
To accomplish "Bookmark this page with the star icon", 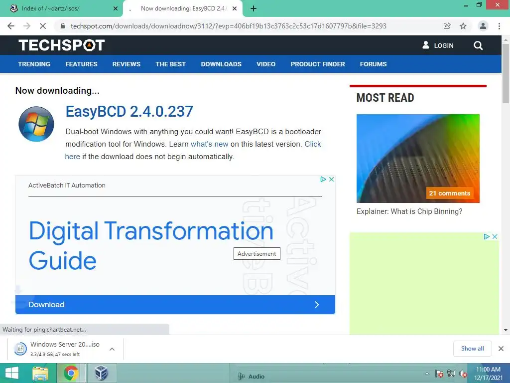I will click(463, 26).
